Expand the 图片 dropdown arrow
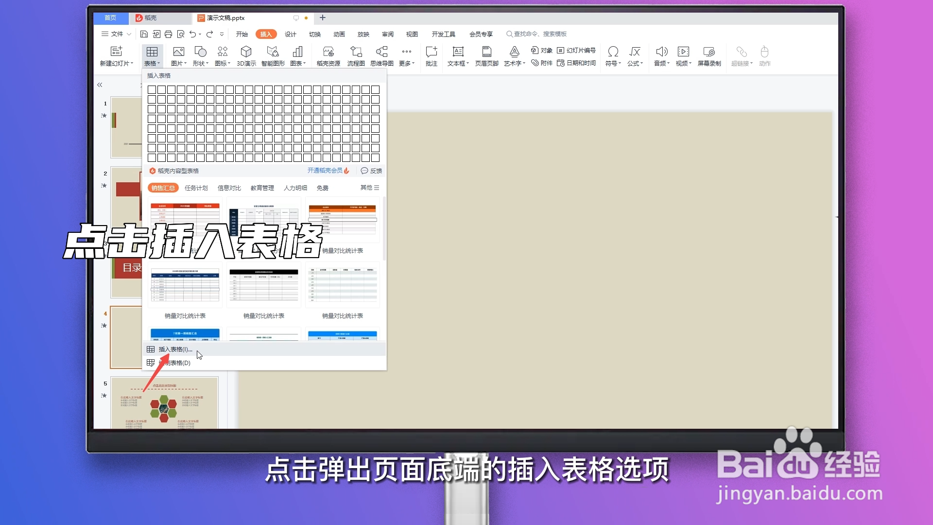Viewport: 933px width, 525px height. (x=186, y=64)
